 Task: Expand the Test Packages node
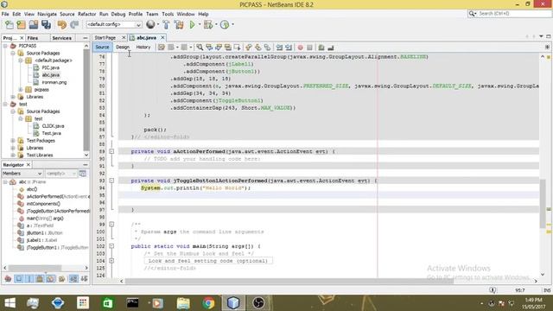click(13, 141)
